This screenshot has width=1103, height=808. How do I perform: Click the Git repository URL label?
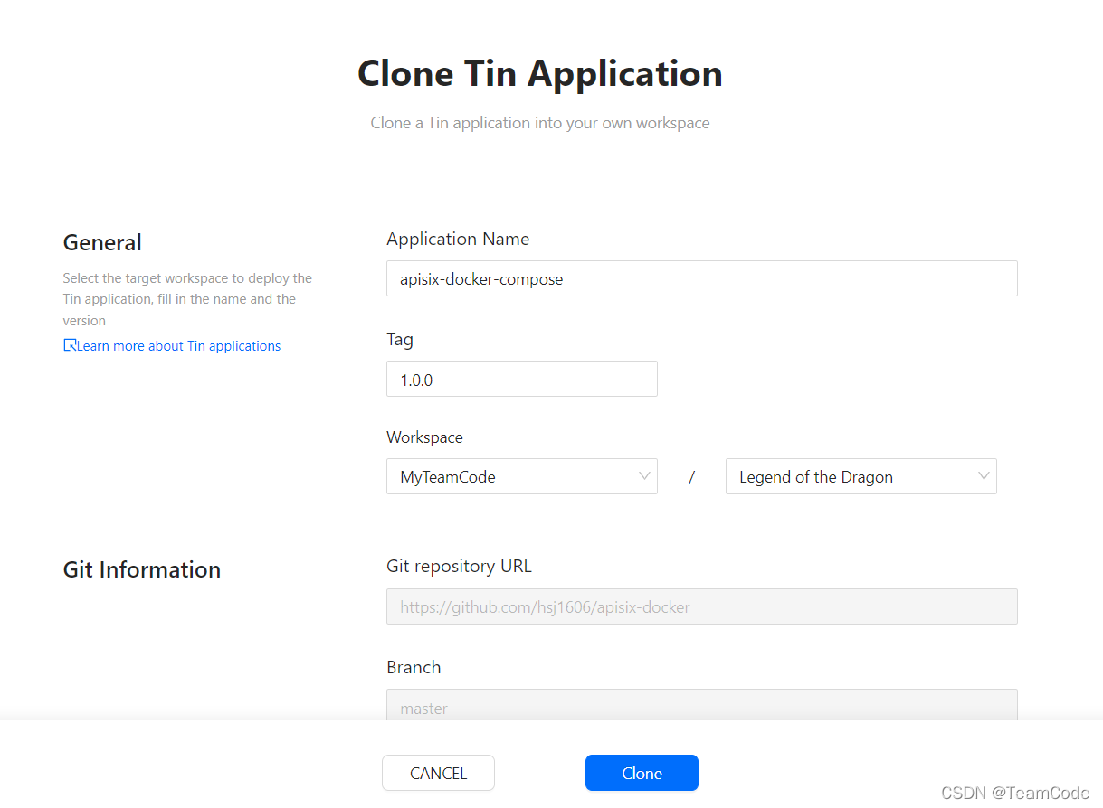(459, 566)
